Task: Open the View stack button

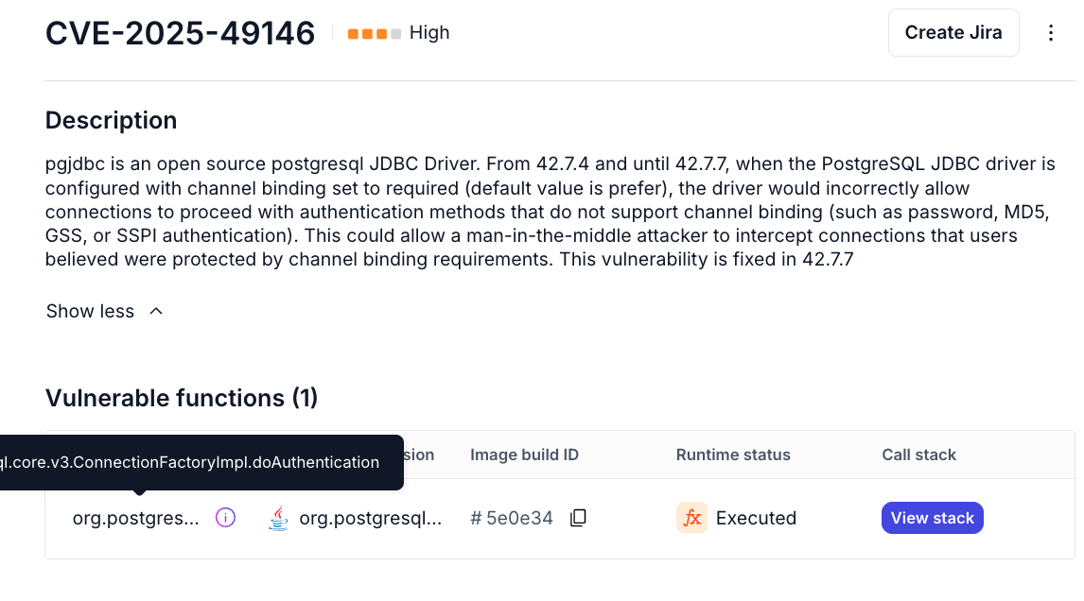Action: pyautogui.click(x=932, y=518)
